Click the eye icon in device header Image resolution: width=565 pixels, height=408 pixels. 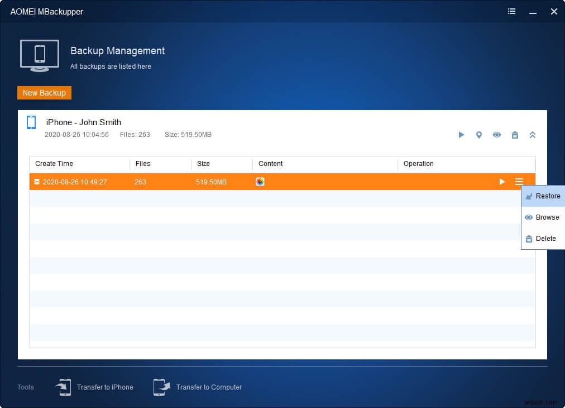496,135
